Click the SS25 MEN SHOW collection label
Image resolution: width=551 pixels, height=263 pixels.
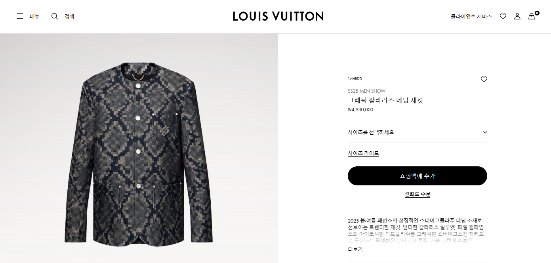click(x=366, y=91)
